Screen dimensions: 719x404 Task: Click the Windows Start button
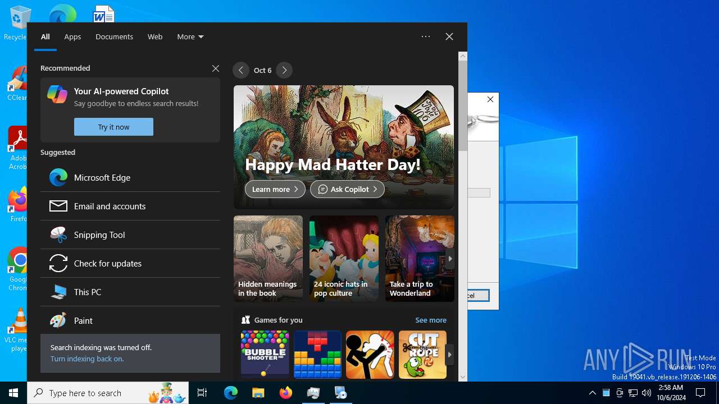tap(13, 393)
